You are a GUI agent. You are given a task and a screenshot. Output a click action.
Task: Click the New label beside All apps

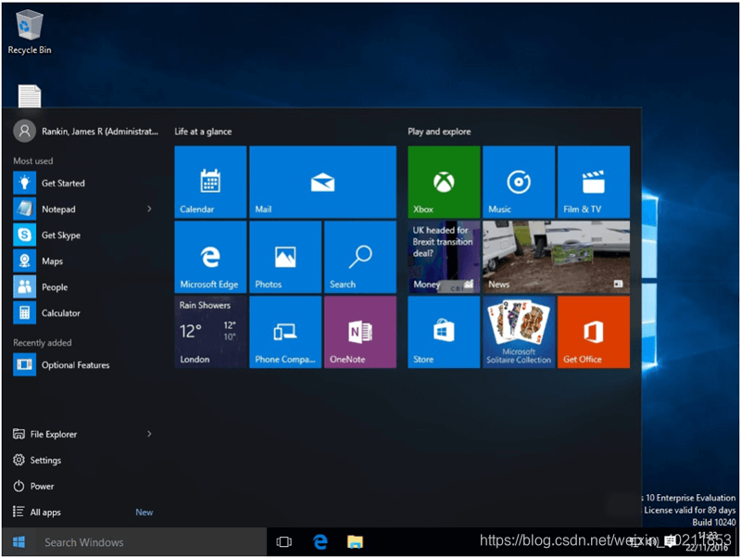click(x=144, y=513)
